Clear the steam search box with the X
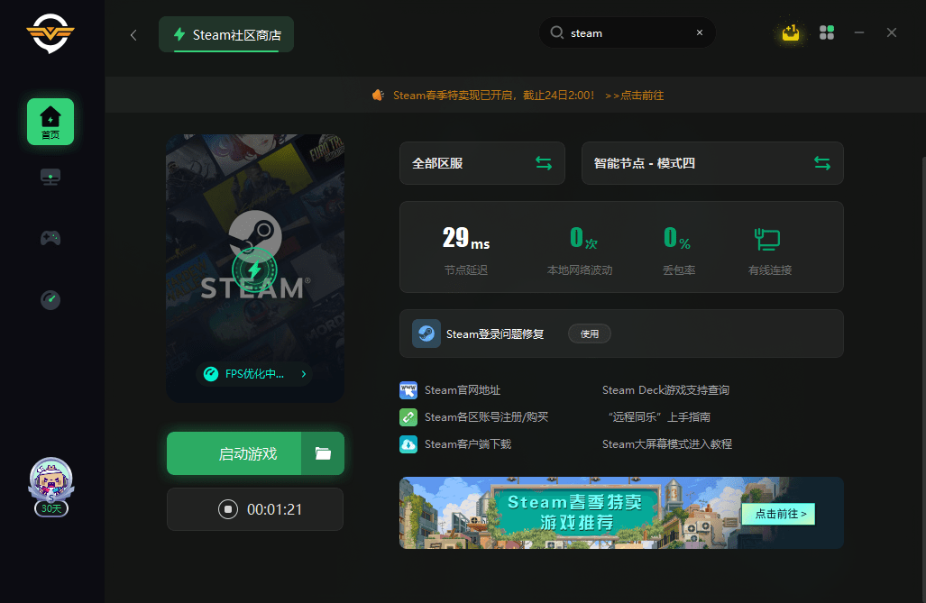Viewport: 926px width, 603px height. click(x=700, y=32)
